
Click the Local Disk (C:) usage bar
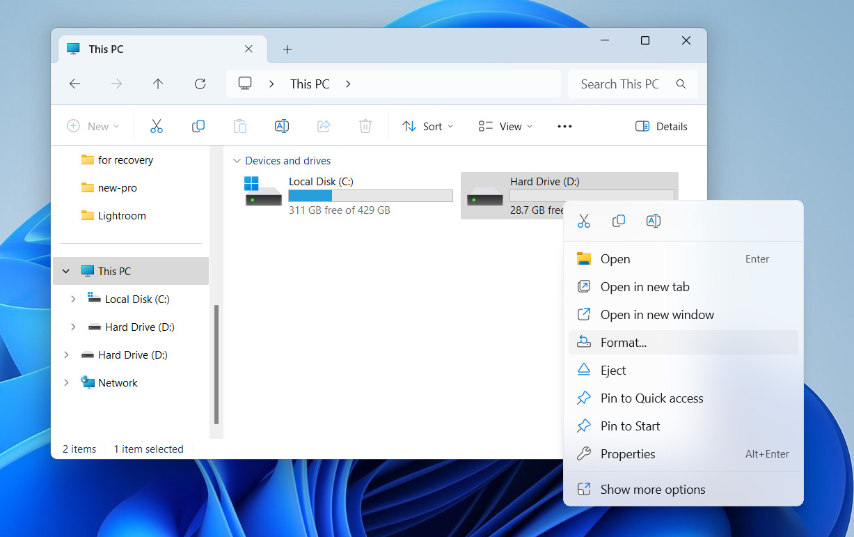click(x=370, y=196)
